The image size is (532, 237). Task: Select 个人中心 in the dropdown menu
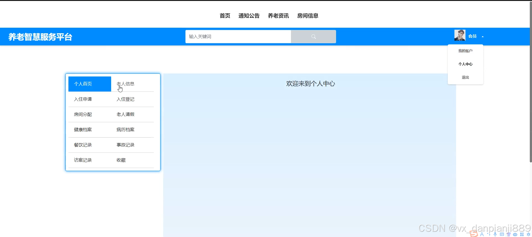click(x=465, y=64)
